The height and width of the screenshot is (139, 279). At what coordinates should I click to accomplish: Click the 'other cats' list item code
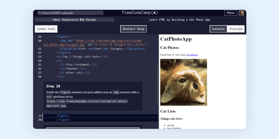[x=75, y=73]
